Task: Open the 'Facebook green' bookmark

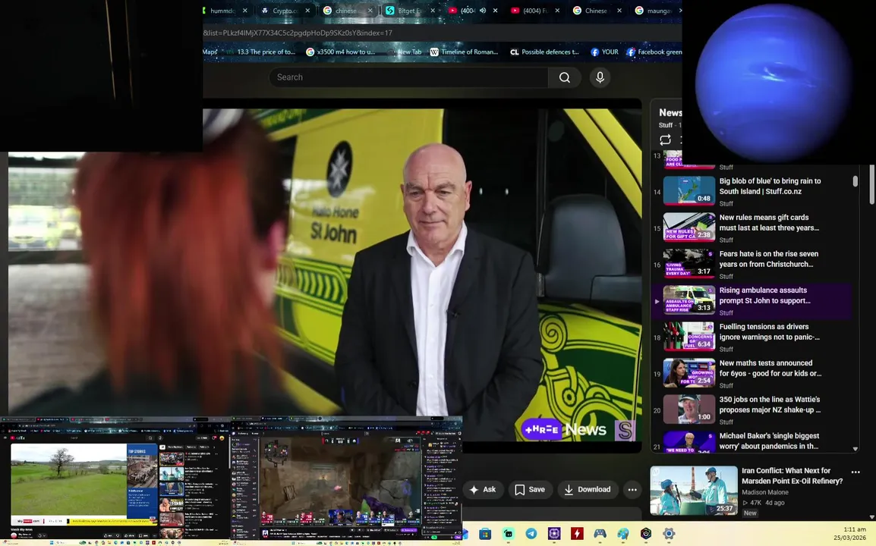Action: [654, 52]
